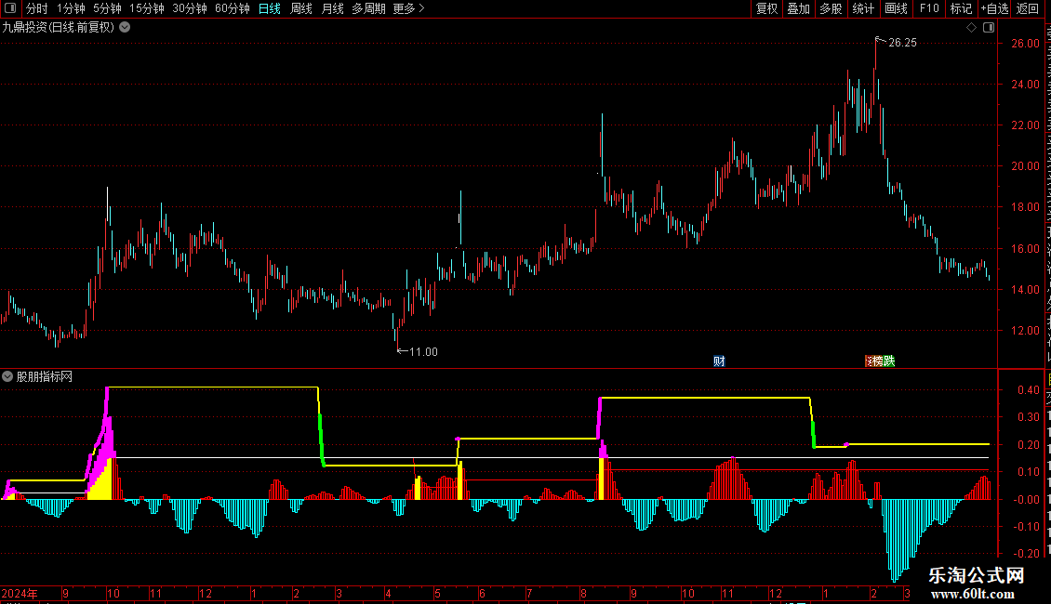Click the 2024年 timeline label
This screenshot has width=1051, height=604.
tap(20, 593)
